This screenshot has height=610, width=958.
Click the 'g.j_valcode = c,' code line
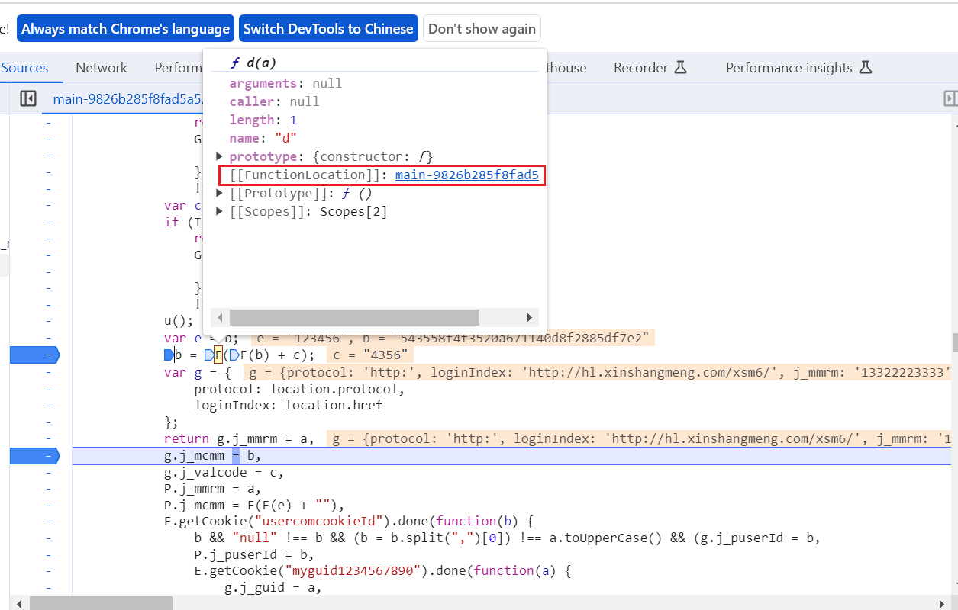tap(224, 473)
